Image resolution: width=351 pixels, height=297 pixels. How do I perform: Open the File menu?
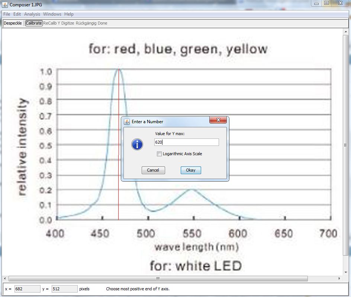[7, 14]
